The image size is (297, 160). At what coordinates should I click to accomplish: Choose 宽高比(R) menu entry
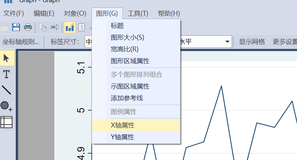pyautogui.click(x=136, y=49)
